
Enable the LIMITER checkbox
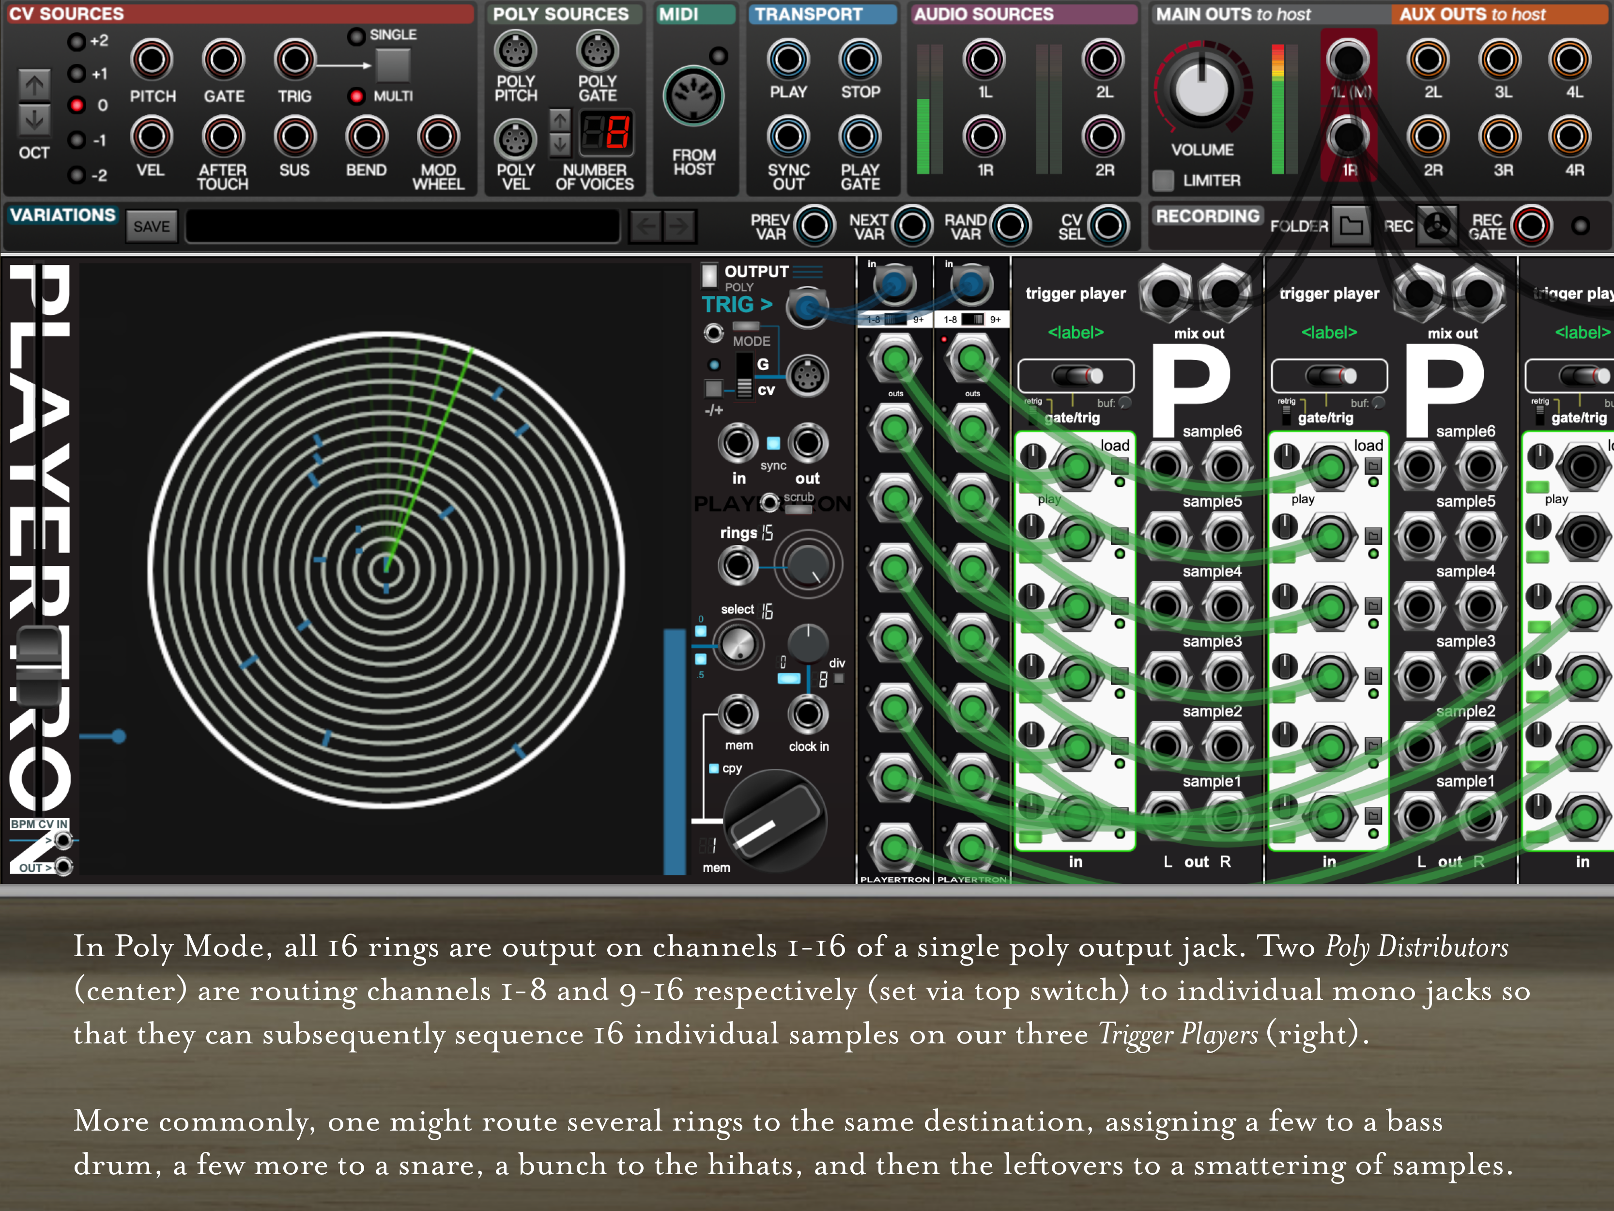pos(1163,180)
